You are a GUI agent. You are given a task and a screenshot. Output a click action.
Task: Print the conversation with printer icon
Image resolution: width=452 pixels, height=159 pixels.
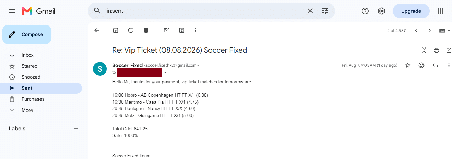point(437,50)
